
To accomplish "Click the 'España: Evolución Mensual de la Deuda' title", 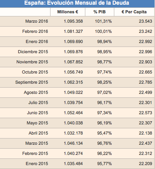I will click(x=77, y=3).
